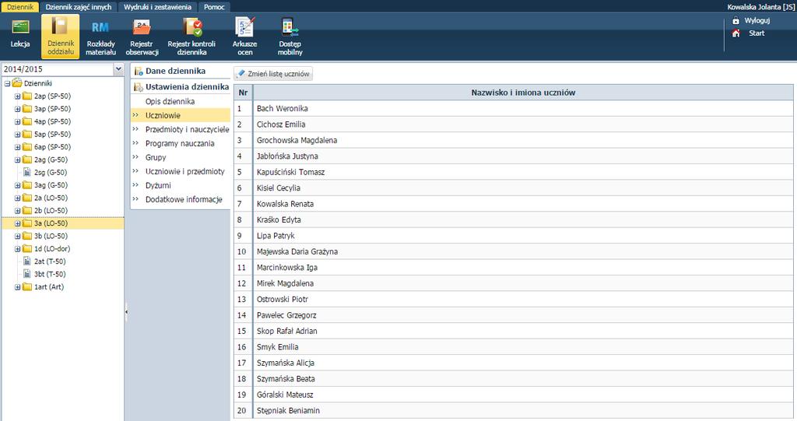Click the 2at (T-50) document icon
Image resolution: width=797 pixels, height=421 pixels.
tap(27, 261)
